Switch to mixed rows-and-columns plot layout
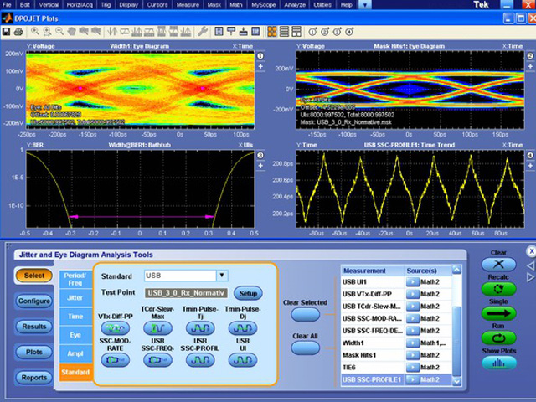The width and height of the screenshot is (536, 402). click(x=296, y=32)
